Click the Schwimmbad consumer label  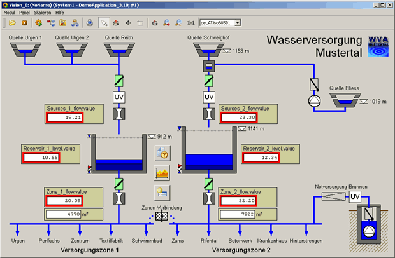[147, 241]
